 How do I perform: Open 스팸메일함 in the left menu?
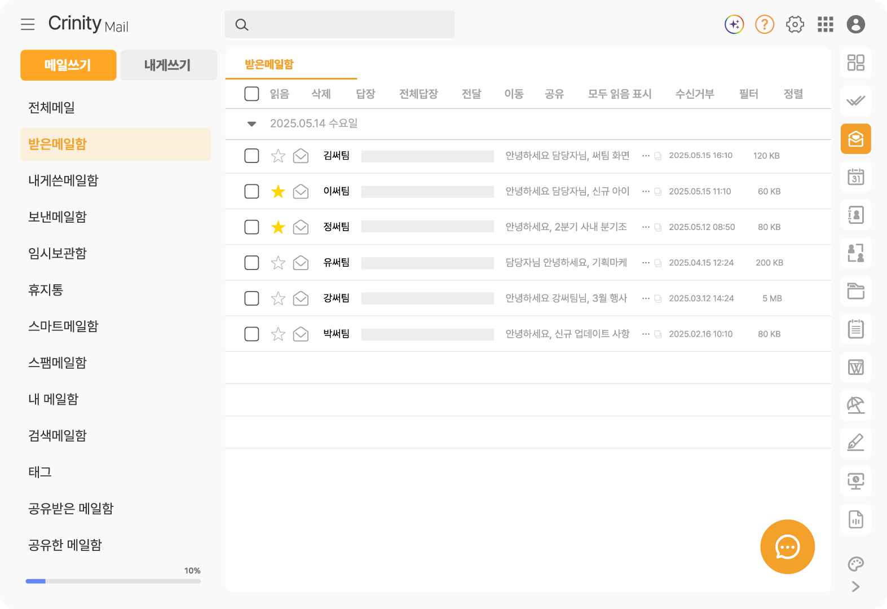58,363
